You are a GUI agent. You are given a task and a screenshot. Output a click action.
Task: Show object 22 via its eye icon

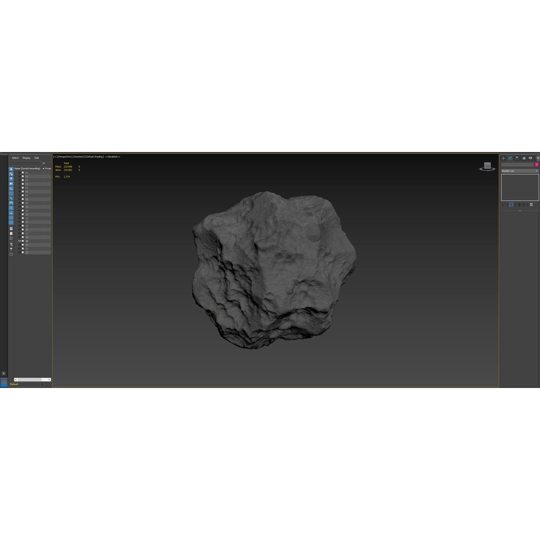[19, 252]
